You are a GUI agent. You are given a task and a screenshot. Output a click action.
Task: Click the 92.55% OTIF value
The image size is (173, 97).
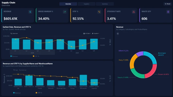click(78, 18)
